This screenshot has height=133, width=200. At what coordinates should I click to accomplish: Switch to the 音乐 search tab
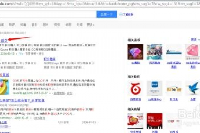34,25
